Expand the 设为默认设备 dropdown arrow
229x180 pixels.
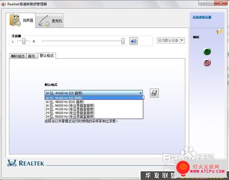[x=182, y=40]
